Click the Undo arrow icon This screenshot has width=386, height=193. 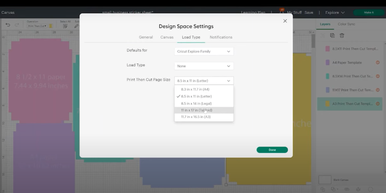pos(8,25)
